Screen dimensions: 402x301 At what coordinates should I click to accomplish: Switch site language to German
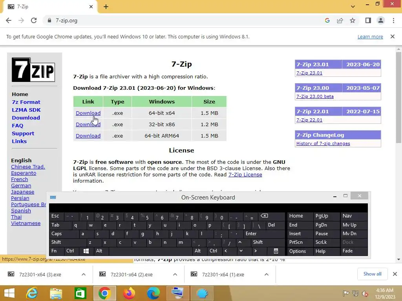[21, 185]
